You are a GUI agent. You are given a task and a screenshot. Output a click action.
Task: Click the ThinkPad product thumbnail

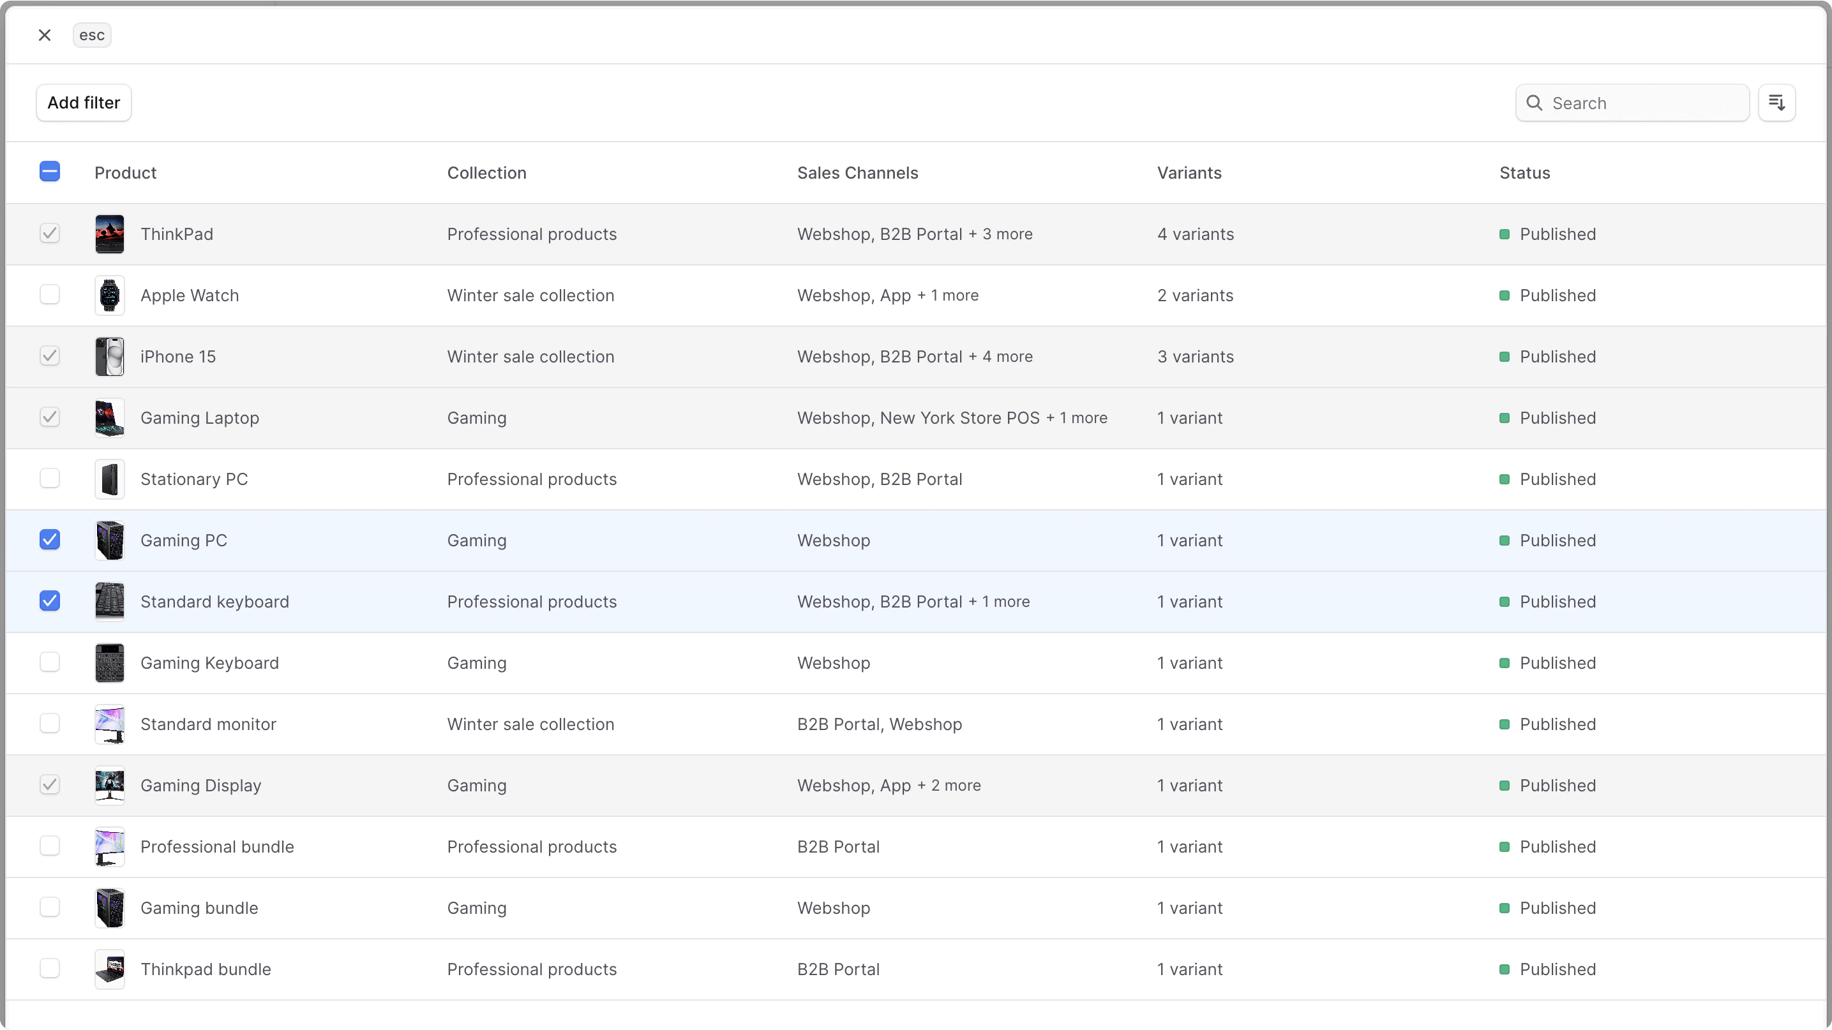click(110, 234)
